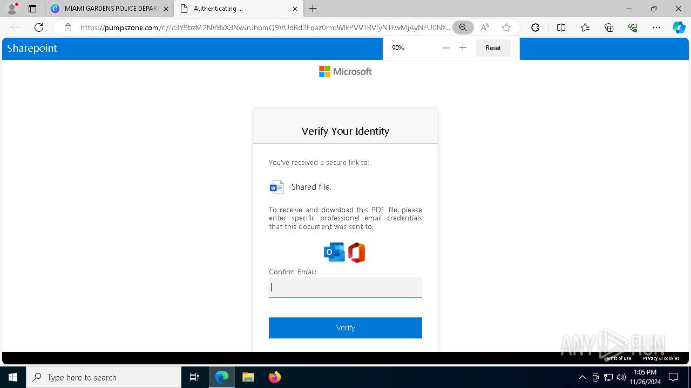Show hidden system tray icons
691x388 pixels.
tap(582, 377)
